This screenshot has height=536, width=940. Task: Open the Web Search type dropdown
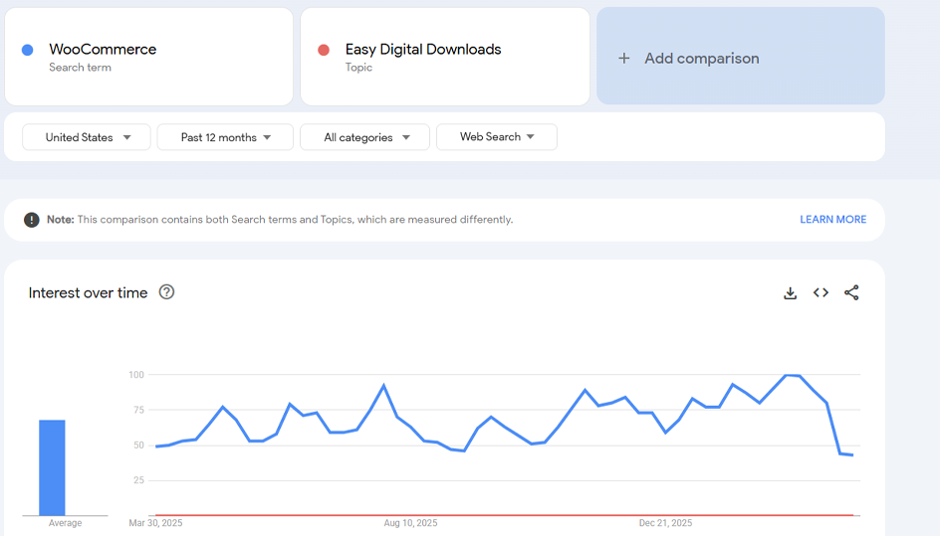coord(496,137)
